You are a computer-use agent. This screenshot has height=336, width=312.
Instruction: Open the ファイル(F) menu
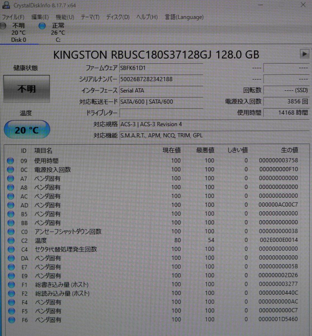coord(13,17)
